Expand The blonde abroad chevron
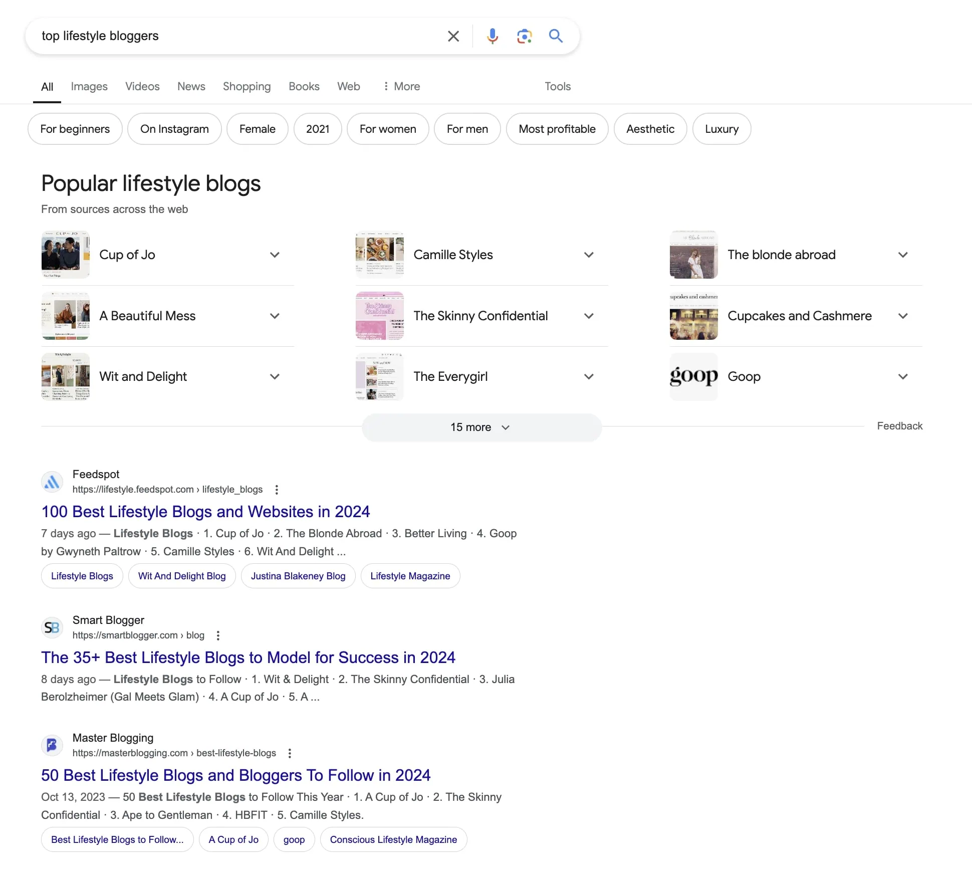 pyautogui.click(x=903, y=255)
